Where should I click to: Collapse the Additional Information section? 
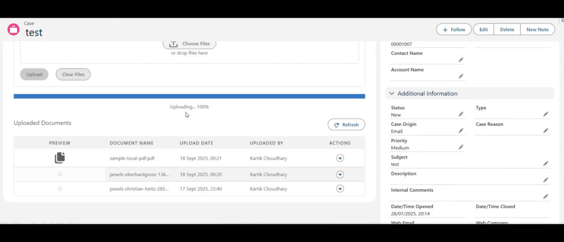click(392, 94)
